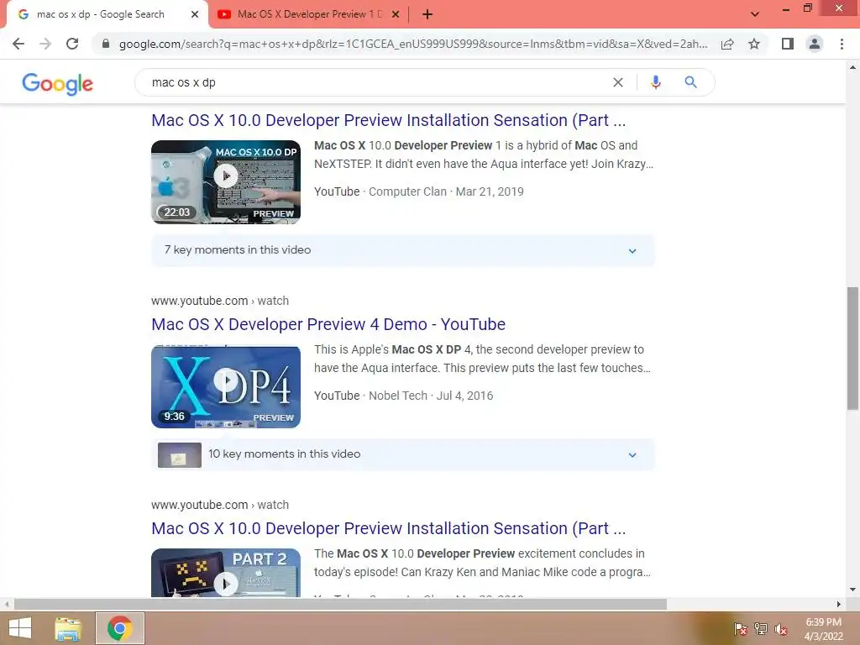The image size is (860, 645).
Task: Open the Windows Start menu
Action: [20, 628]
